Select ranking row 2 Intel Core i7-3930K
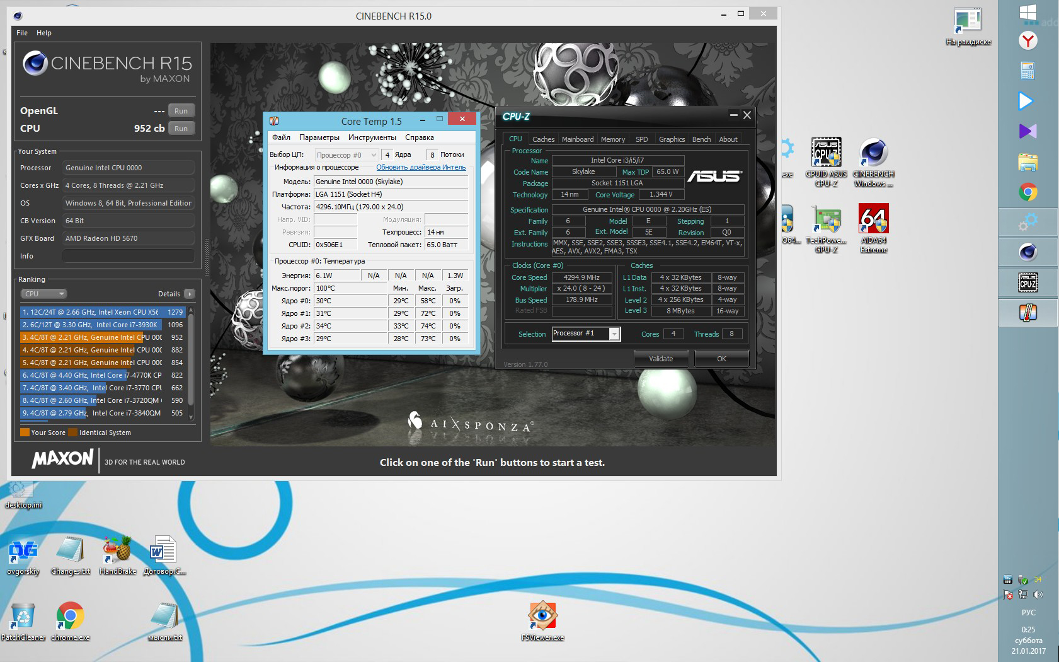Screen dimensions: 1059x662 [x=103, y=325]
